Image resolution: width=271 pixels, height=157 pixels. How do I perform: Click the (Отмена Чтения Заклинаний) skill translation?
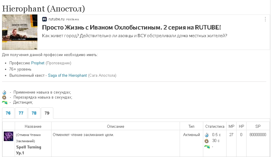[x=28, y=138]
